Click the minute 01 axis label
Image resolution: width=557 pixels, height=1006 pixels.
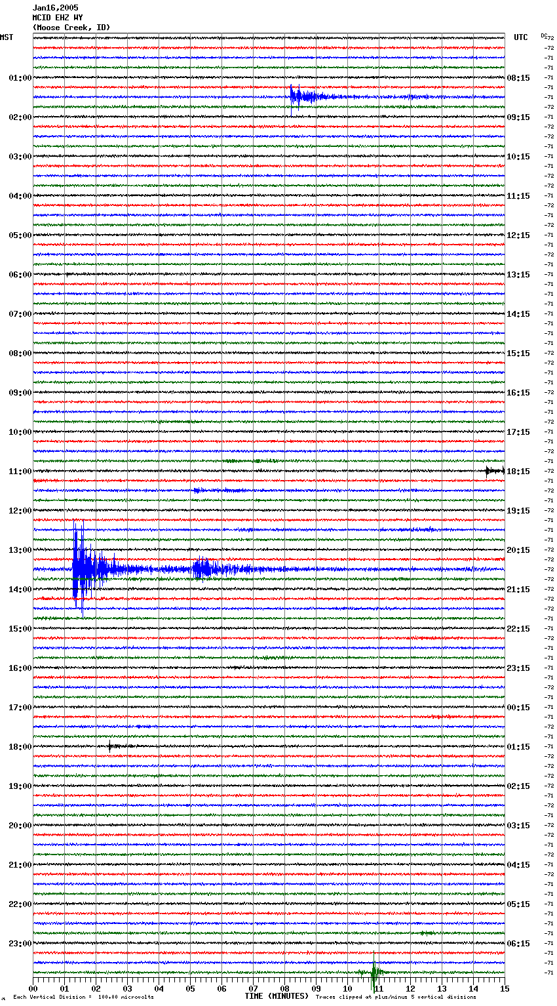click(64, 988)
